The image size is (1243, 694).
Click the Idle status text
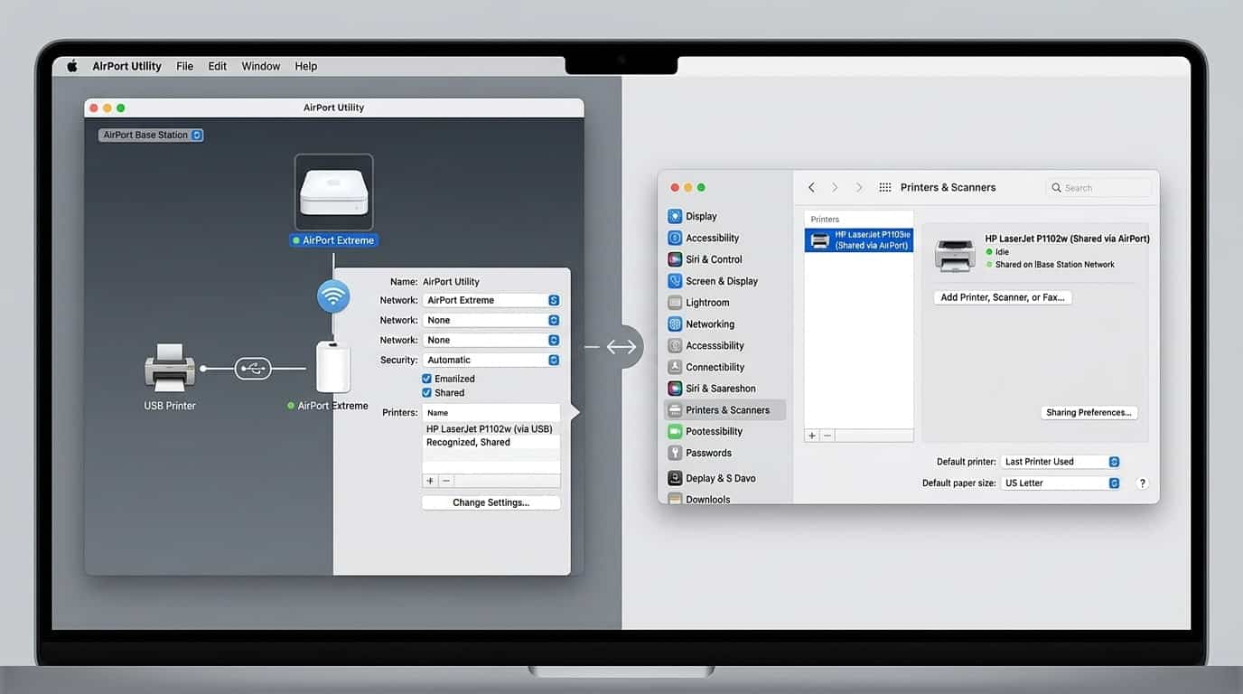pyautogui.click(x=1002, y=252)
